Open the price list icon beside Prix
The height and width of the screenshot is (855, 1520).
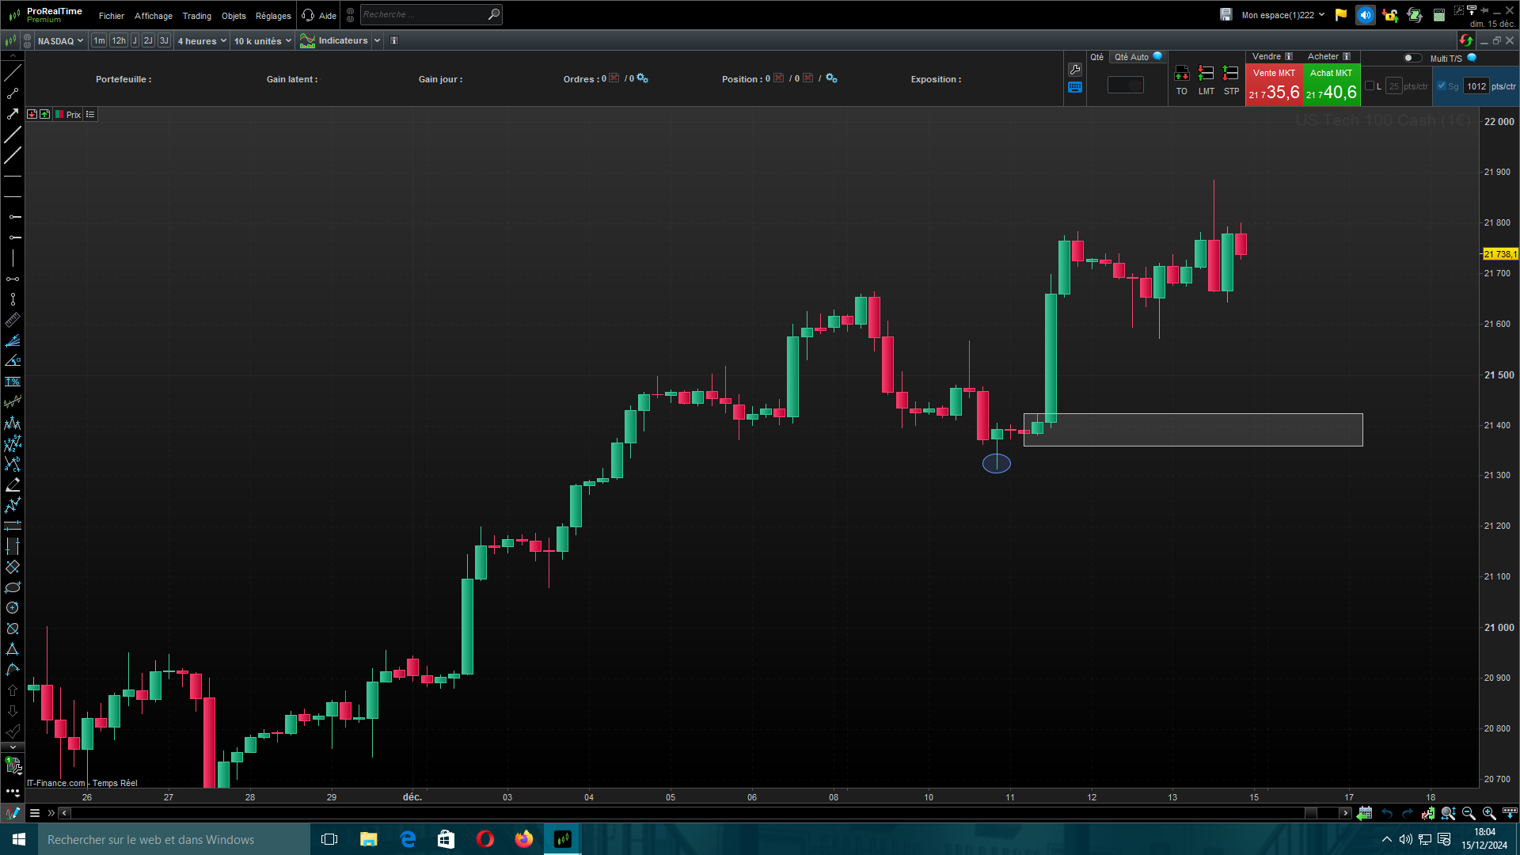click(x=90, y=115)
